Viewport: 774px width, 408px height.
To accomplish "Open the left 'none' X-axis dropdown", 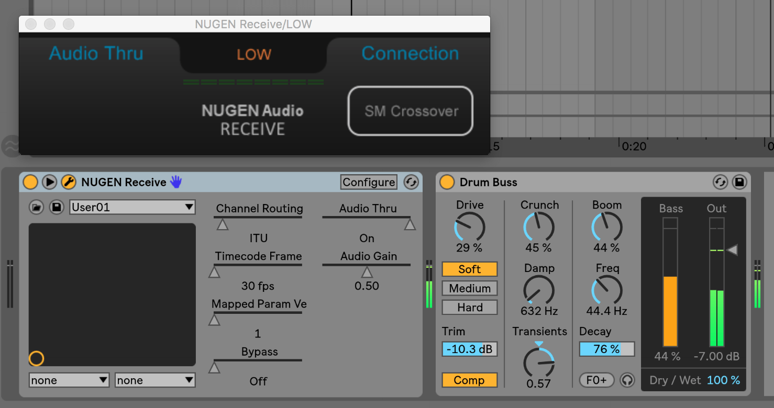I will (69, 380).
